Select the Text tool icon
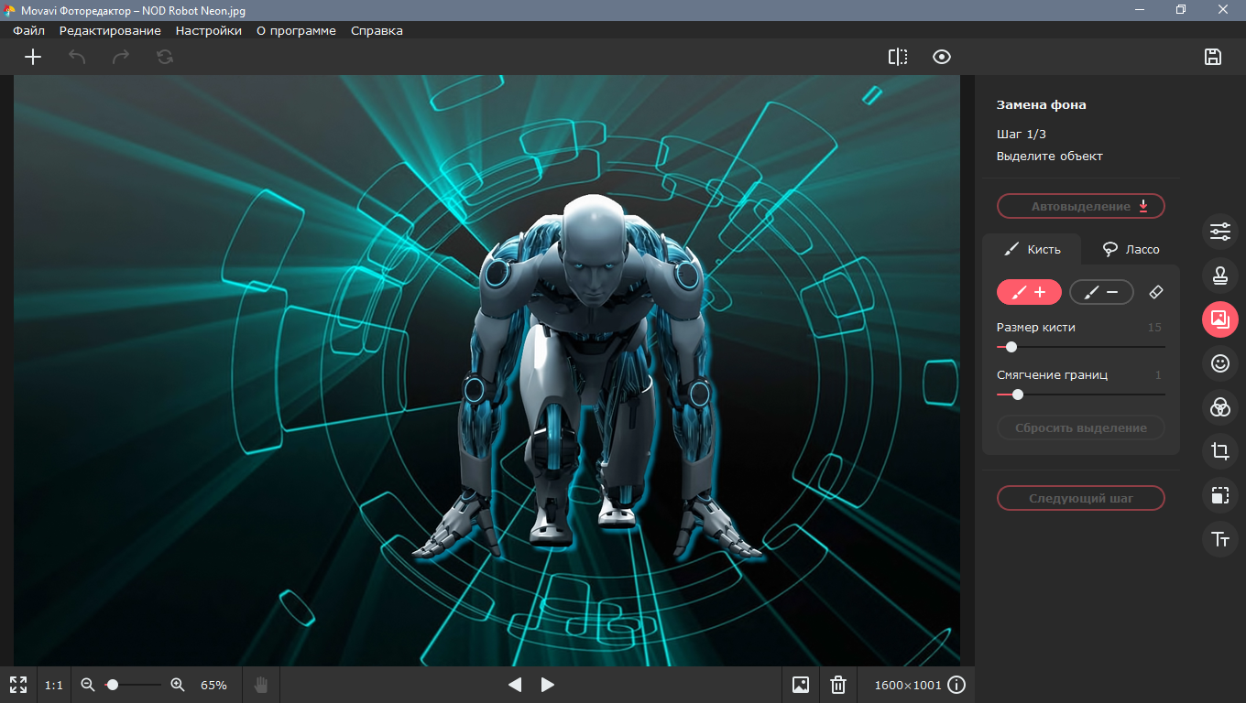Viewport: 1246px width, 703px height. coord(1219,539)
